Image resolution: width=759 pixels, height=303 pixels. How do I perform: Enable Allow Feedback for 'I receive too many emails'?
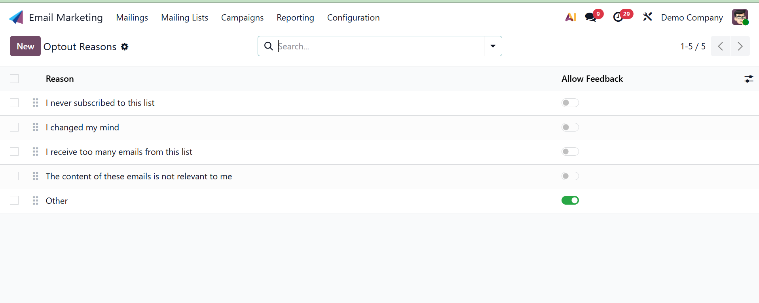pyautogui.click(x=570, y=152)
